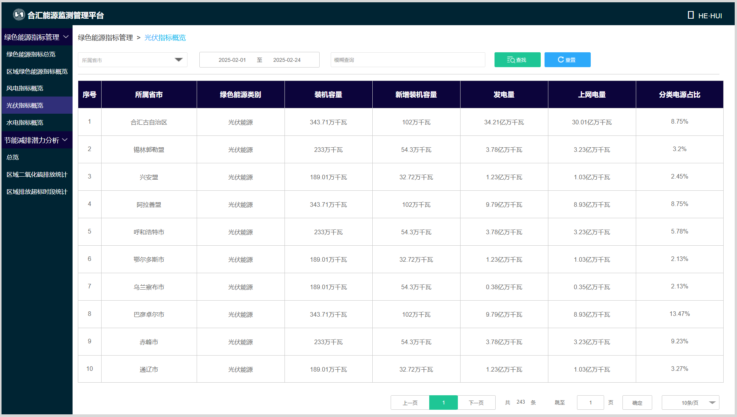The width and height of the screenshot is (737, 417).
Task: Click the 查找 search button
Action: [517, 60]
